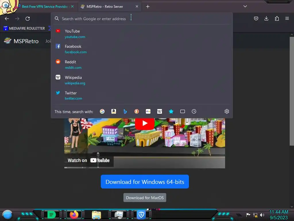Search this time with Amazon
Viewport: 294px width, 221px height.
coord(114,111)
